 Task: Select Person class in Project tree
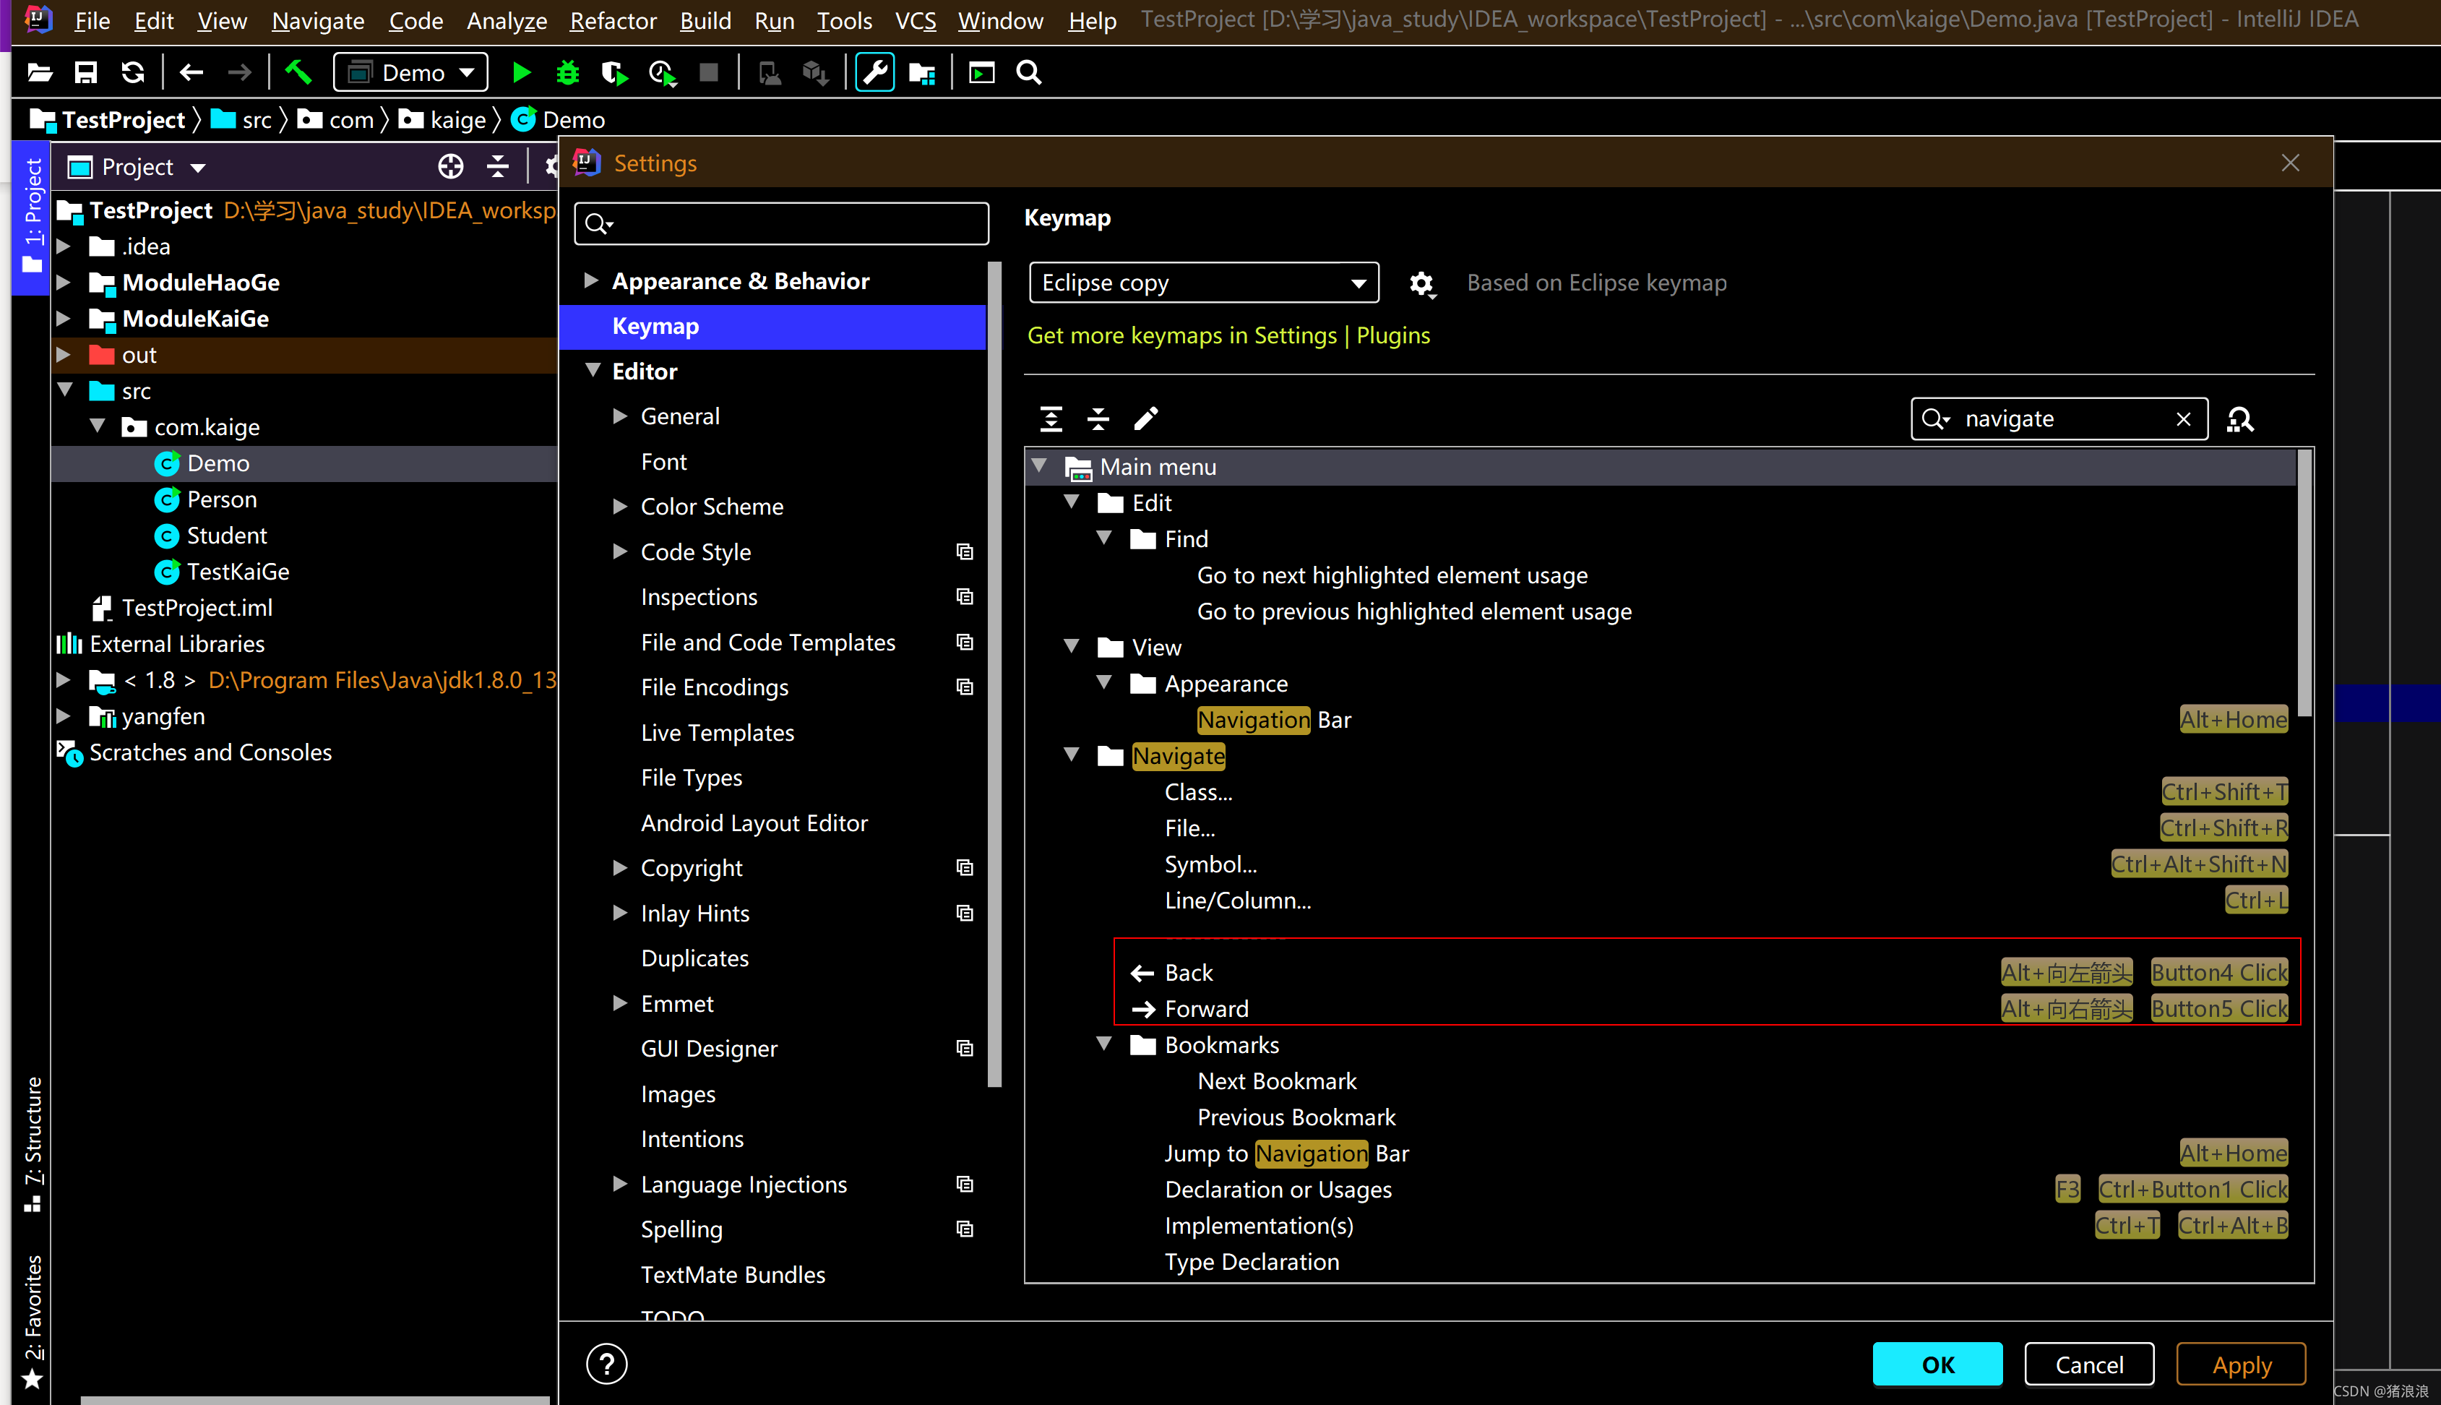pos(221,499)
